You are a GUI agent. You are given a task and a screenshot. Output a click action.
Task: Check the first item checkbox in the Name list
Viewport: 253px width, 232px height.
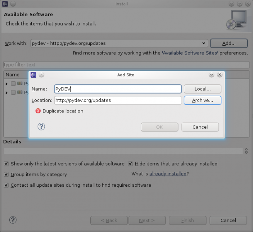[13, 84]
